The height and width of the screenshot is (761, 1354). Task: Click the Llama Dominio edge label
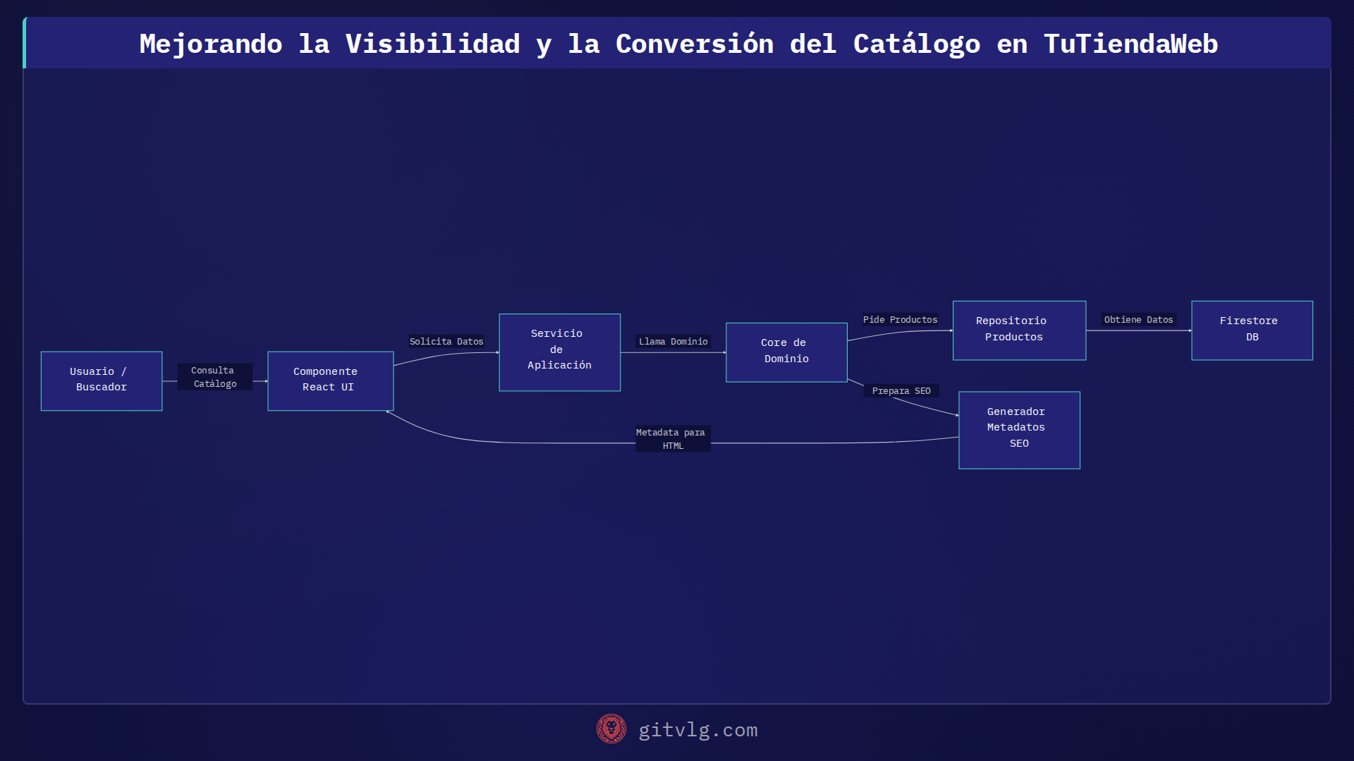pos(673,342)
